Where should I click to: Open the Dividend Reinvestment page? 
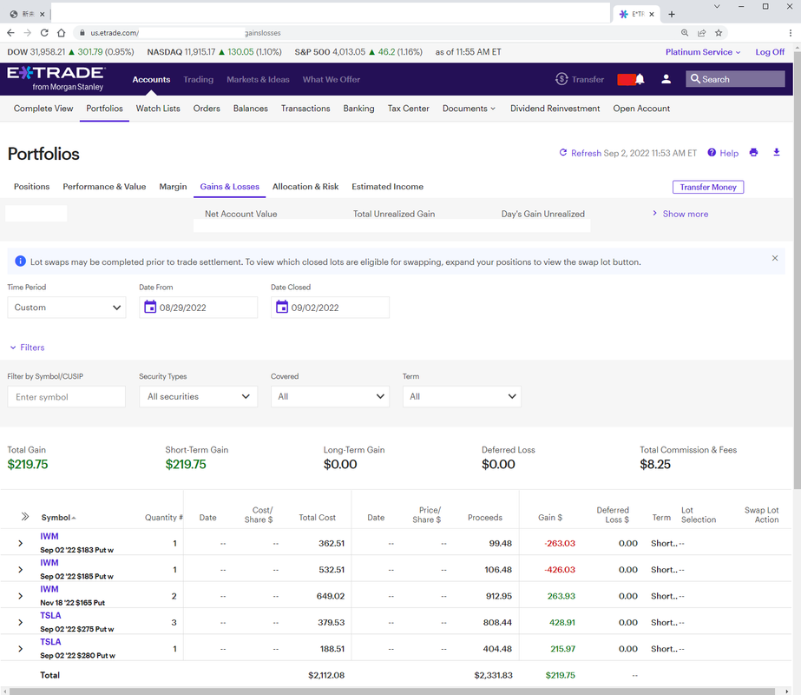coord(555,109)
